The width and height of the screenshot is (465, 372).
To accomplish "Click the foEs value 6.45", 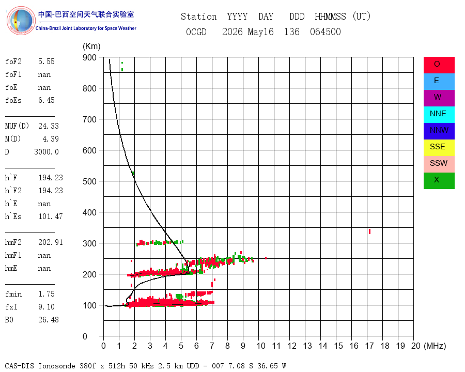I will coord(47,100).
